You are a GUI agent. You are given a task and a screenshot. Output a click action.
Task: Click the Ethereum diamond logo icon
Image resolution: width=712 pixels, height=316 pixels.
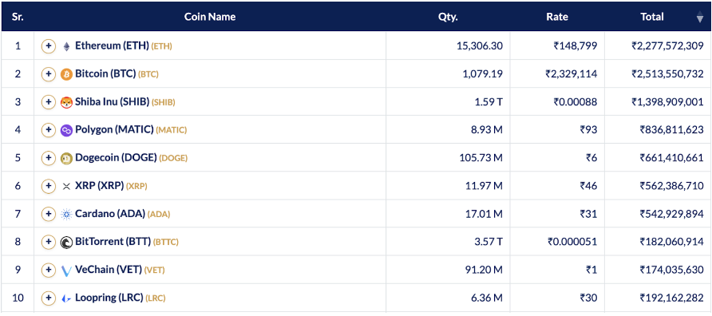(x=66, y=45)
